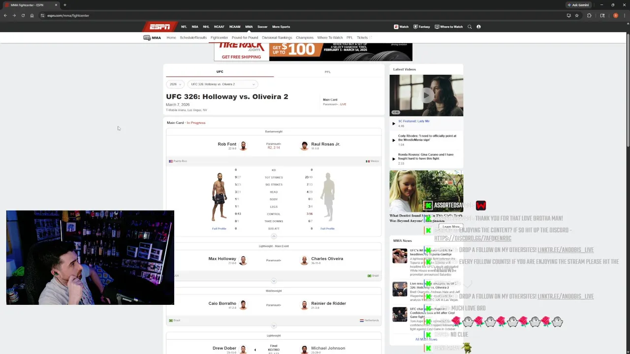Open Raul Rosas Jr. Full Profile
630x354 pixels.
point(327,229)
